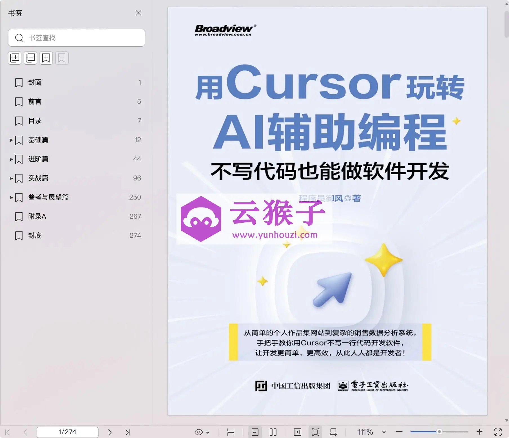Click the bookmark icon beside 目录
The image size is (509, 438).
point(19,121)
